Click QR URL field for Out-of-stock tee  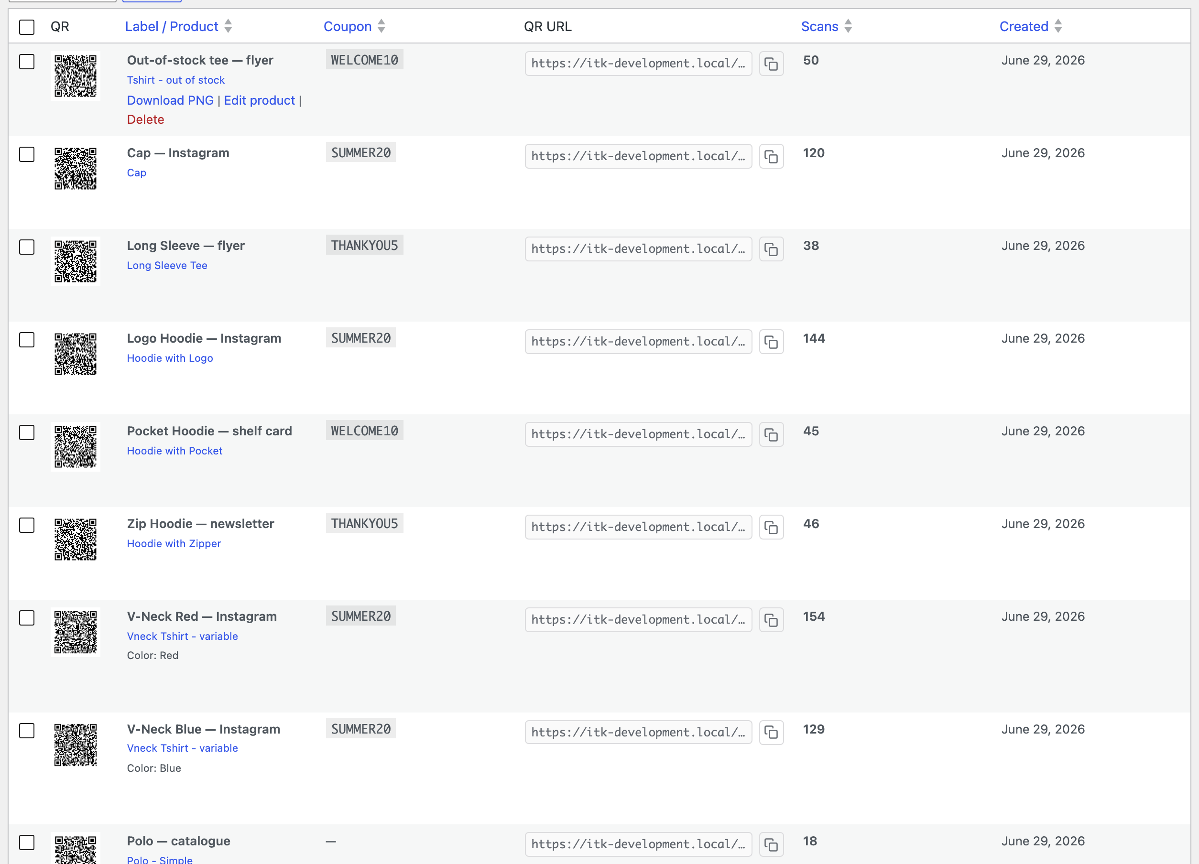(638, 64)
